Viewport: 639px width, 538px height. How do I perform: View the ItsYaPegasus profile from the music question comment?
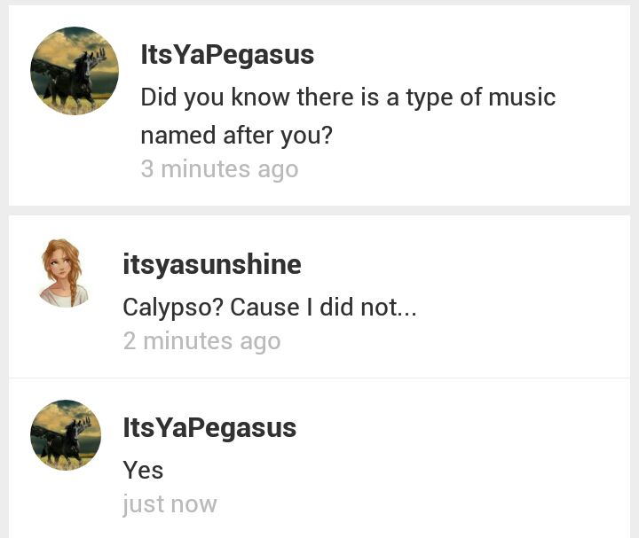(x=227, y=55)
